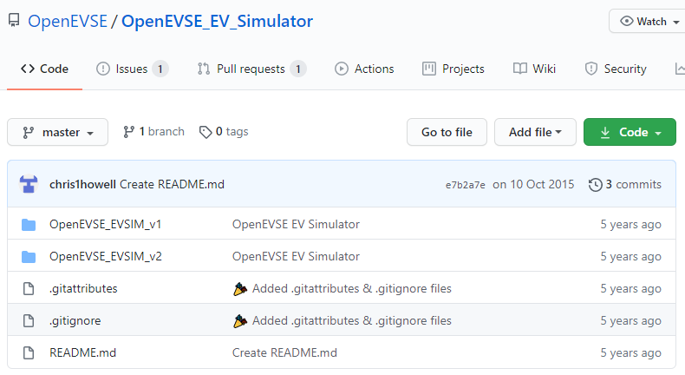Open the OpenEVSE_EVSIM_v1 folder
Image resolution: width=685 pixels, height=375 pixels.
pos(105,224)
